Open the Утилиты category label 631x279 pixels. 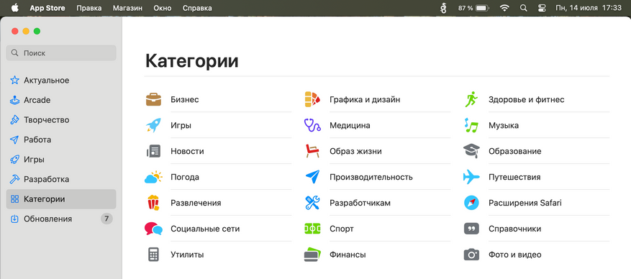click(187, 255)
